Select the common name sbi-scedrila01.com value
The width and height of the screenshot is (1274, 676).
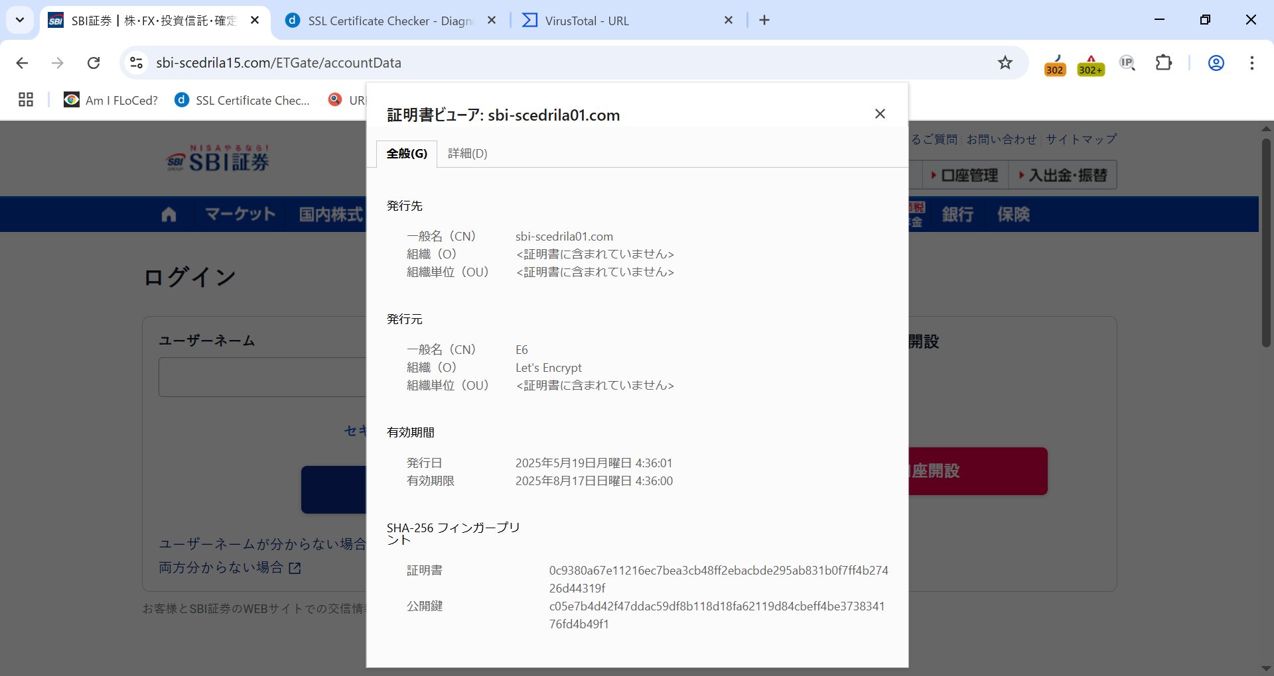point(564,237)
